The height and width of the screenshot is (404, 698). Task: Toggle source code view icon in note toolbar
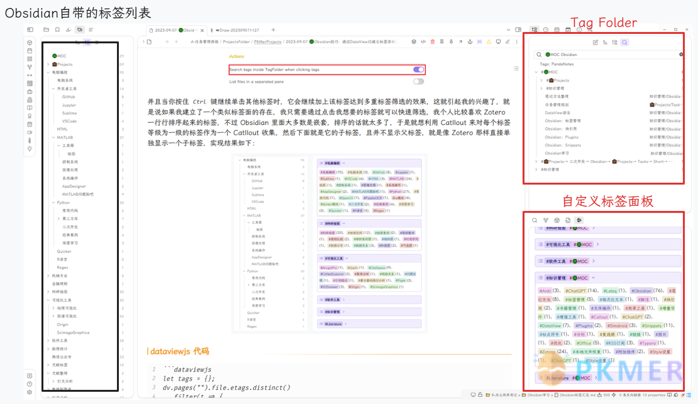tap(423, 41)
